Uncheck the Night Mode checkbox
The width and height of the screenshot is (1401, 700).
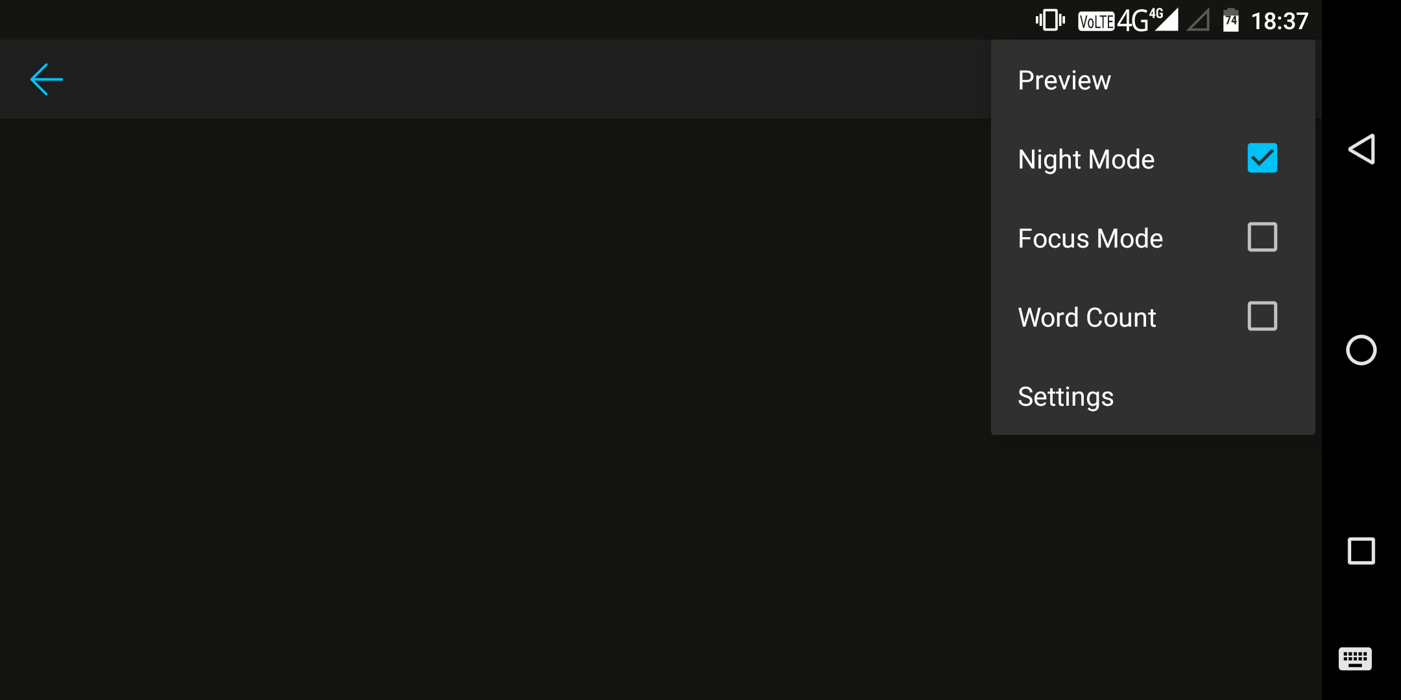pyautogui.click(x=1262, y=158)
